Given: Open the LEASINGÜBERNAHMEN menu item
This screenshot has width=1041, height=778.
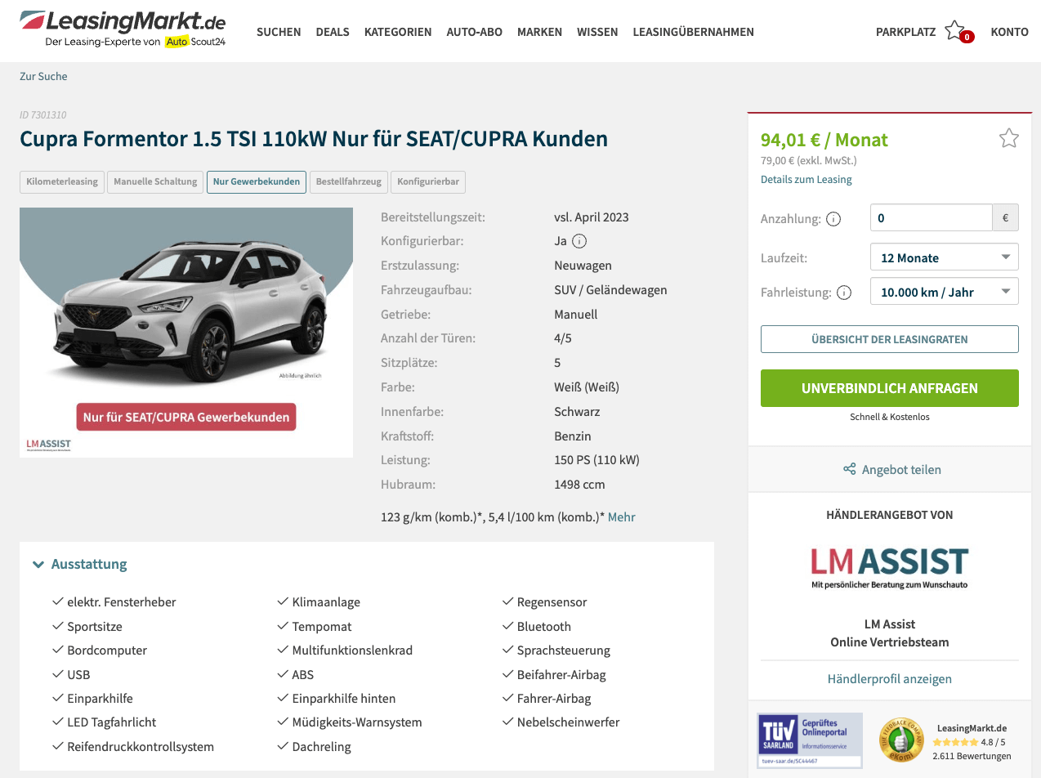Looking at the screenshot, I should click(x=694, y=32).
